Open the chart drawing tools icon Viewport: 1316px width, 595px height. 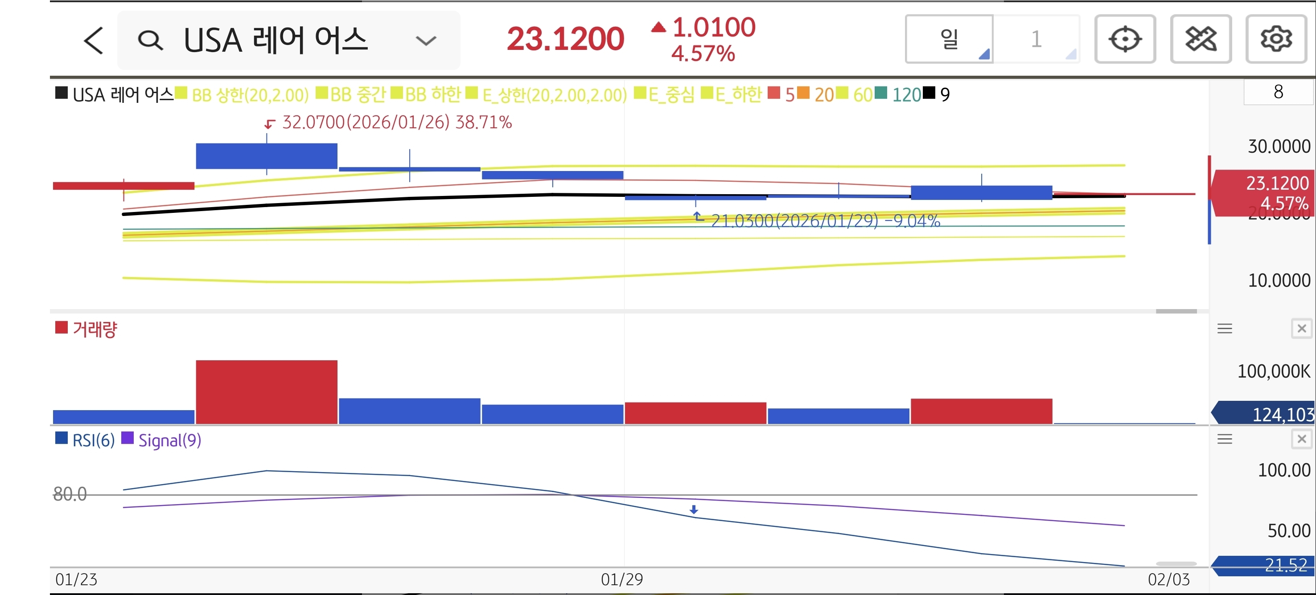click(x=1200, y=39)
